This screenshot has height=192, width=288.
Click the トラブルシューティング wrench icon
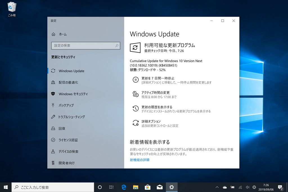(53, 117)
